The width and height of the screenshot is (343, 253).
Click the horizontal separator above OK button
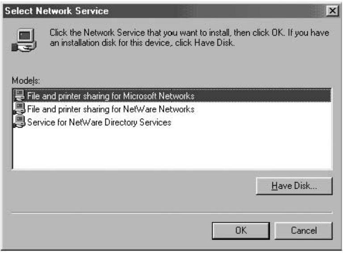tap(171, 212)
